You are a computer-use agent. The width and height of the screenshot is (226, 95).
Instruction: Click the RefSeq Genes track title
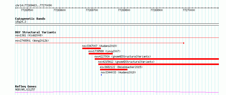pos(26,87)
